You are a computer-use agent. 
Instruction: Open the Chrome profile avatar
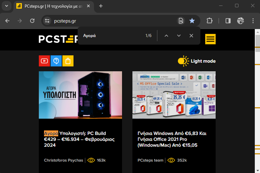coord(241,21)
